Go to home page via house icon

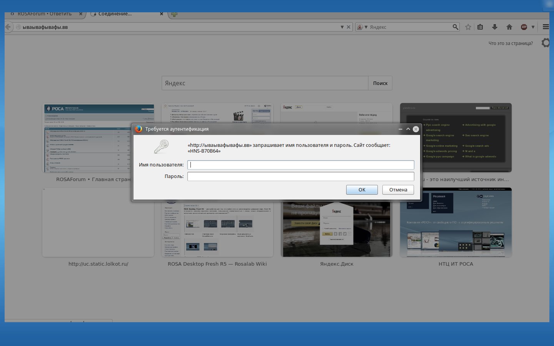pyautogui.click(x=509, y=27)
